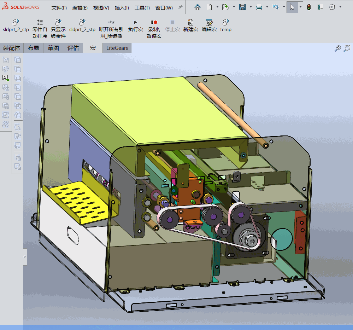This screenshot has width=353, height=330.
Task: Click 执行宏 to run a macro
Action: [x=136, y=26]
